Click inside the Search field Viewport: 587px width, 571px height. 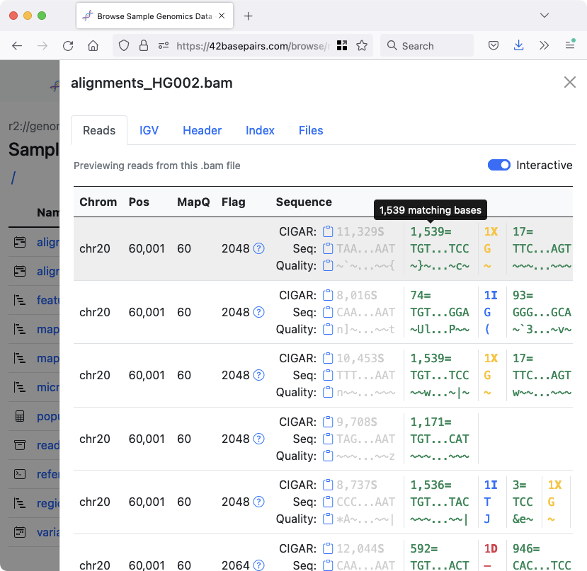click(426, 45)
